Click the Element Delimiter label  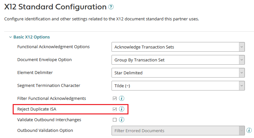[x=35, y=72]
